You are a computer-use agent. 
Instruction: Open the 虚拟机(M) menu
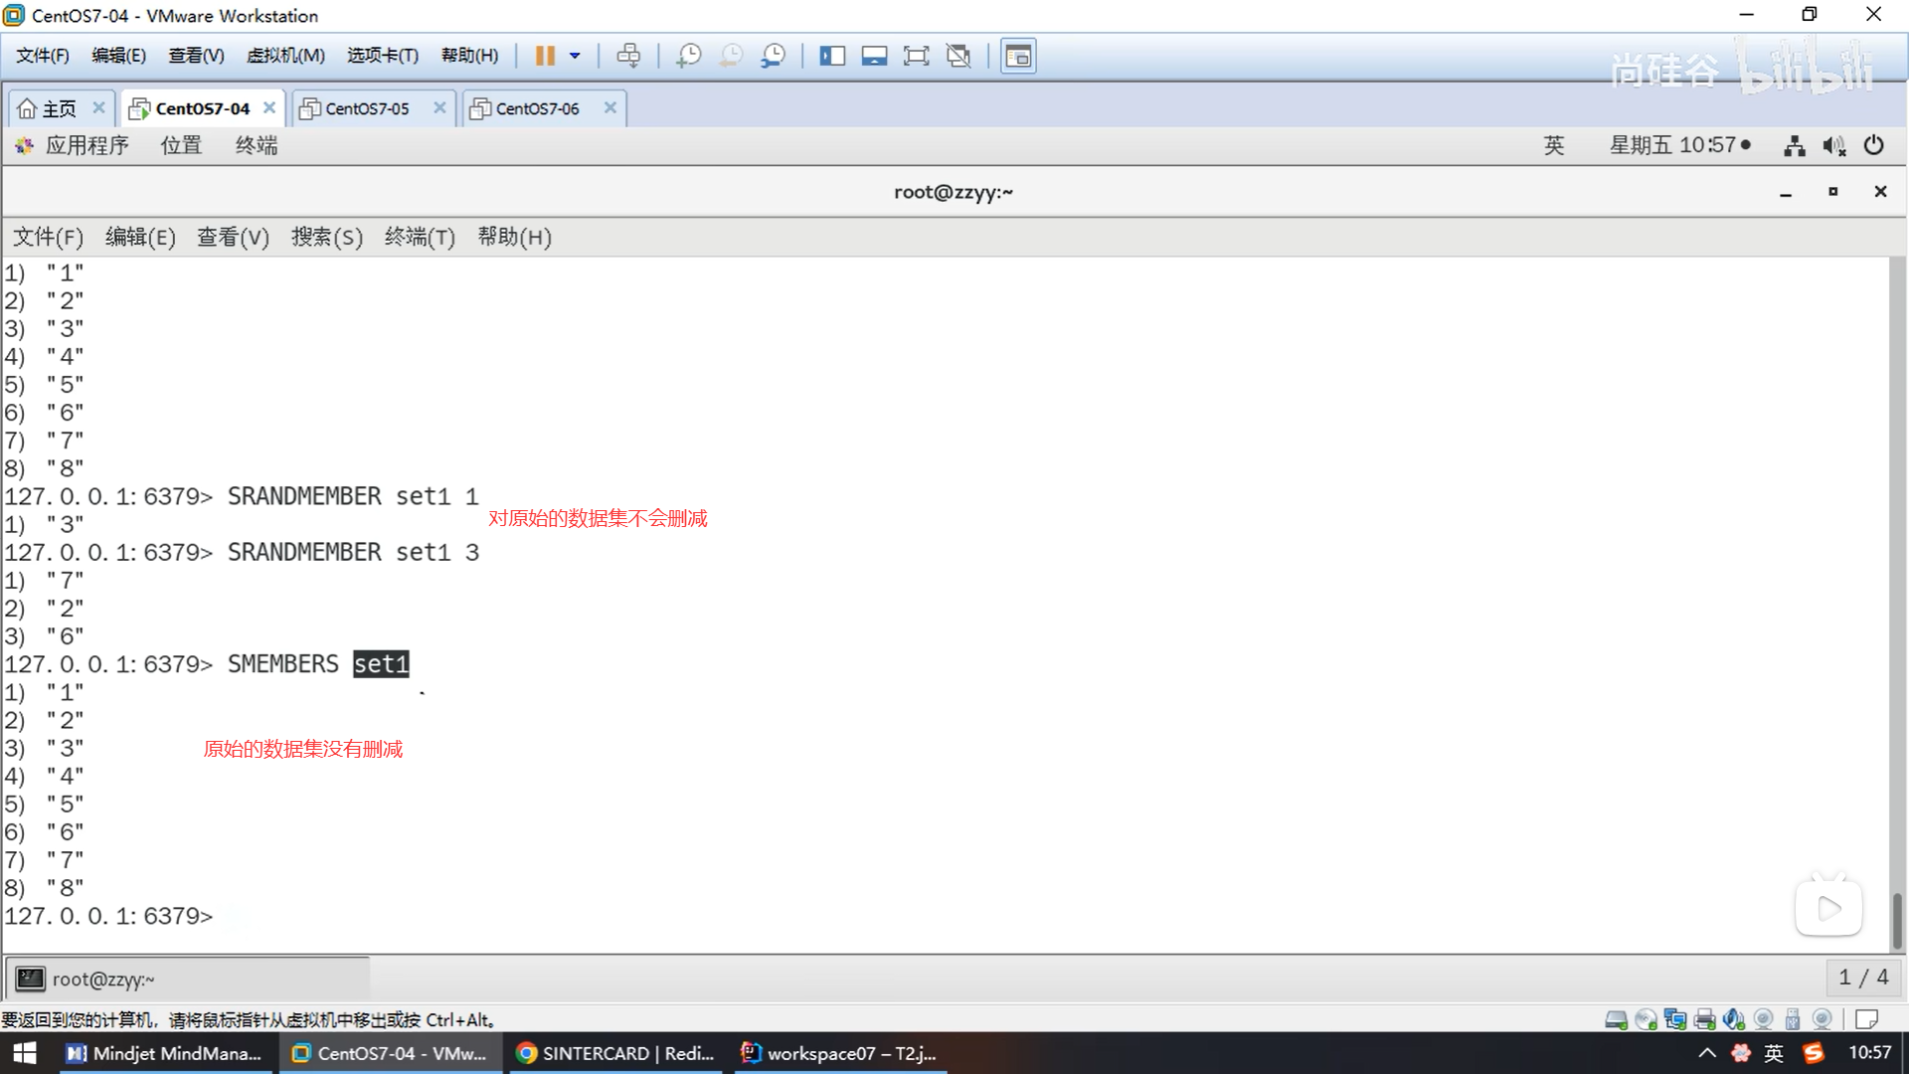[285, 56]
